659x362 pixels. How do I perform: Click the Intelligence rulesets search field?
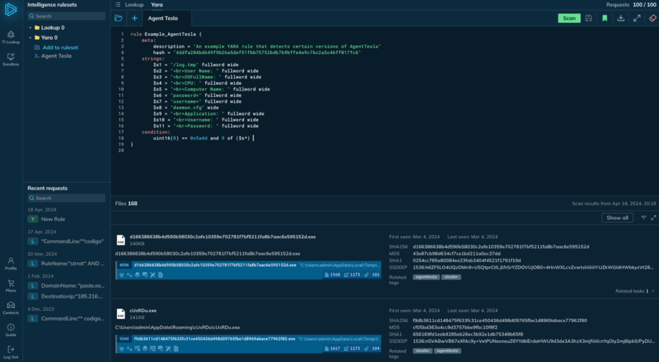tap(66, 16)
